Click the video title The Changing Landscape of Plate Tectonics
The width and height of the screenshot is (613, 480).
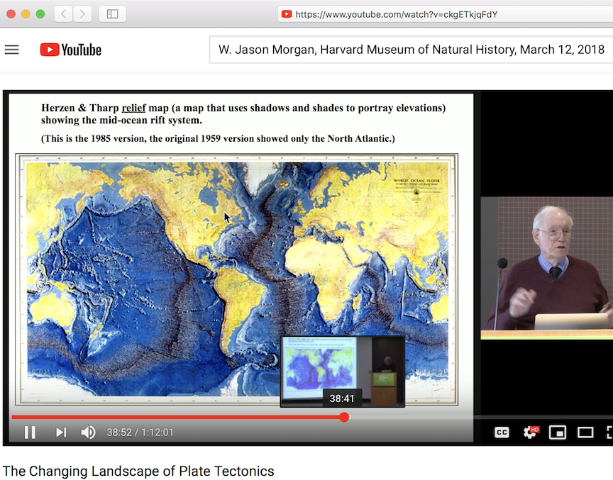pos(138,471)
